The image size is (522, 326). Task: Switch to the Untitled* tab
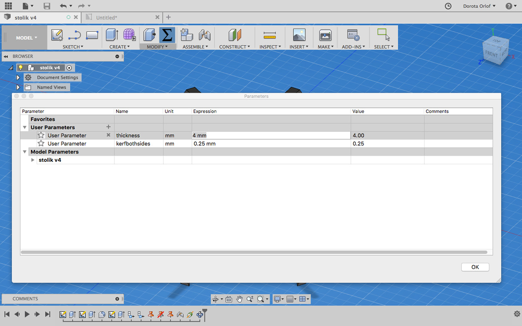coord(107,17)
